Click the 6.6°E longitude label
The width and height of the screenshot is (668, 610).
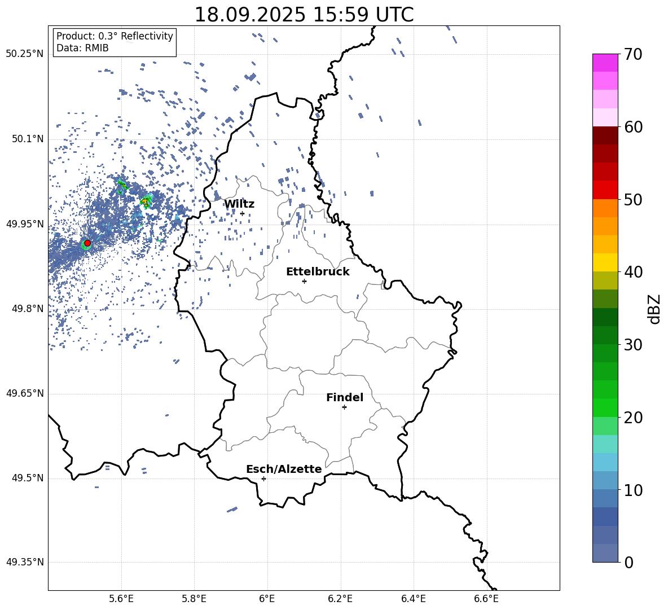486,599
